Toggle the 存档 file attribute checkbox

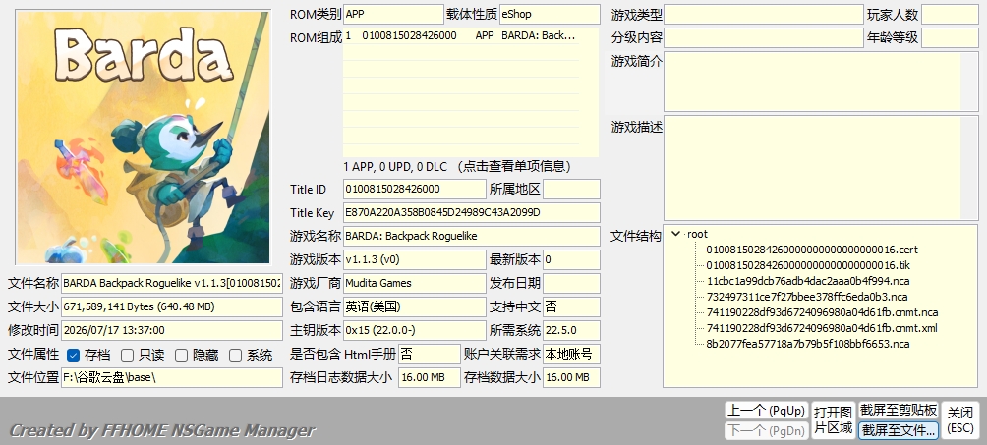click(73, 355)
